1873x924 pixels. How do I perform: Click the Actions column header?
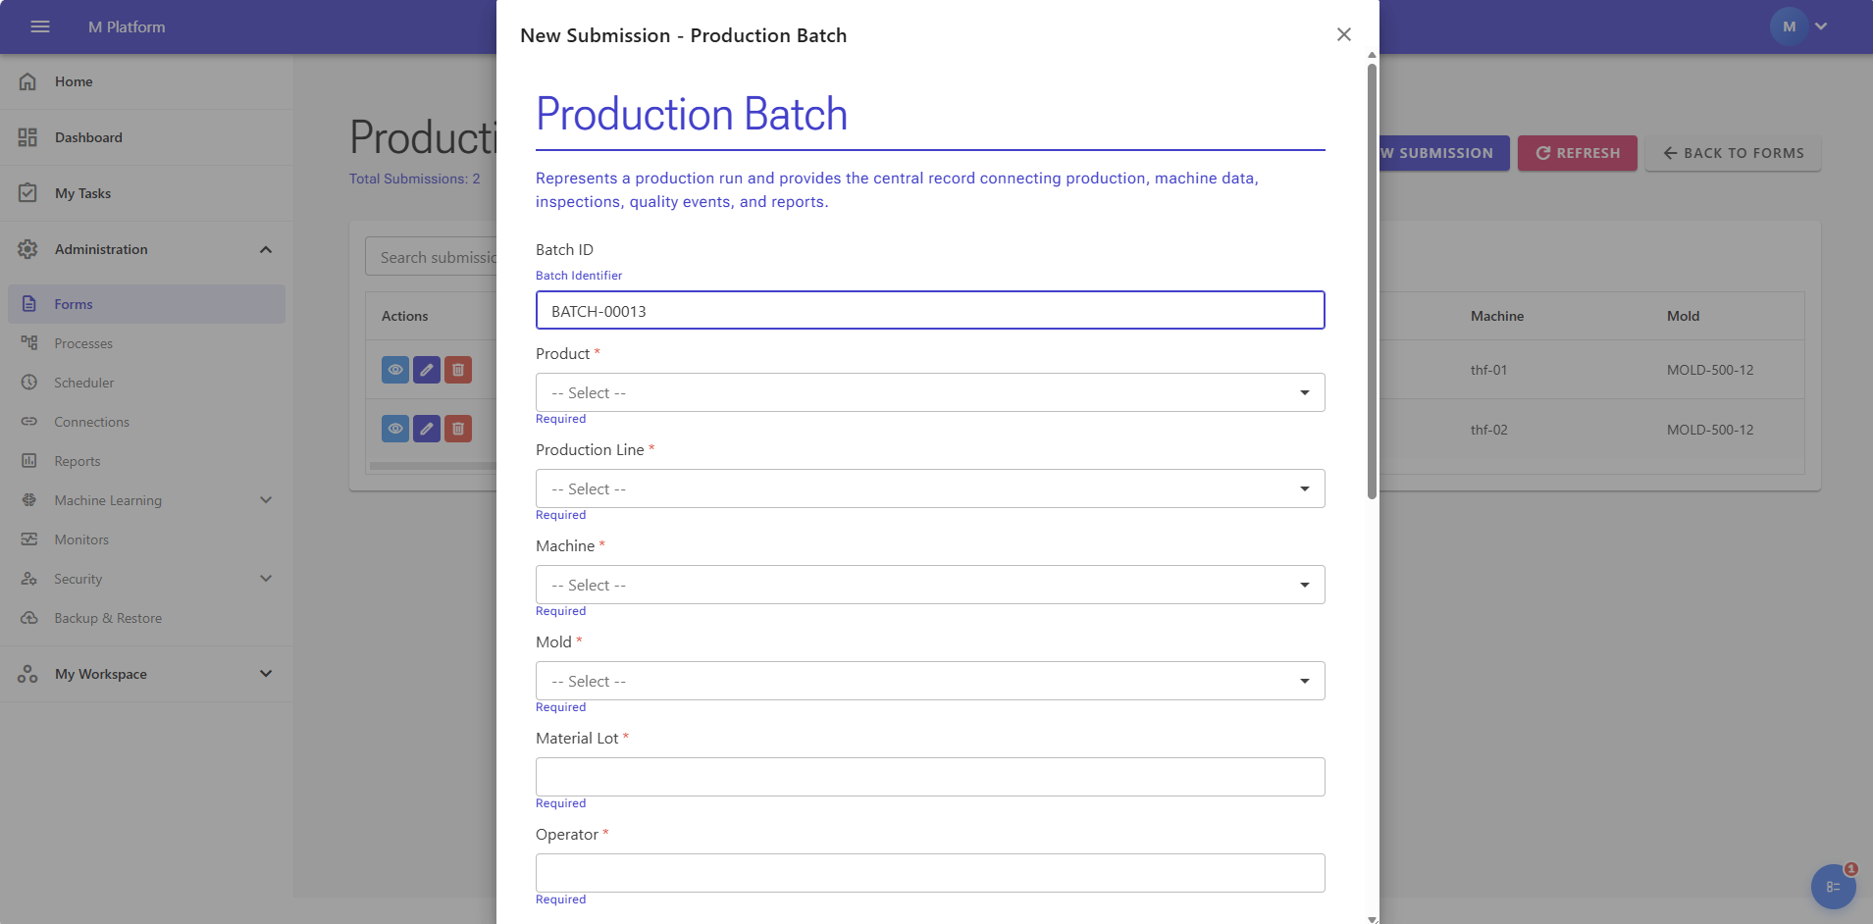coord(404,316)
